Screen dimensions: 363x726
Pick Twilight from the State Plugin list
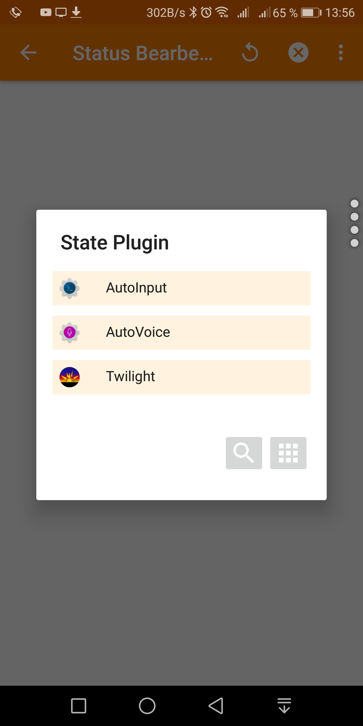(182, 377)
